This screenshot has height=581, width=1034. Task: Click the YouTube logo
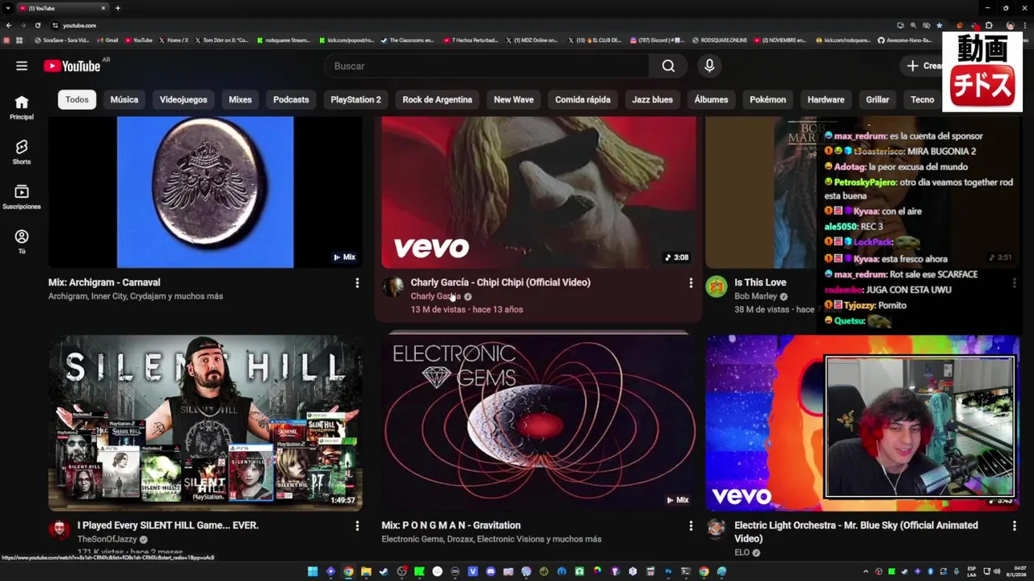click(x=72, y=66)
